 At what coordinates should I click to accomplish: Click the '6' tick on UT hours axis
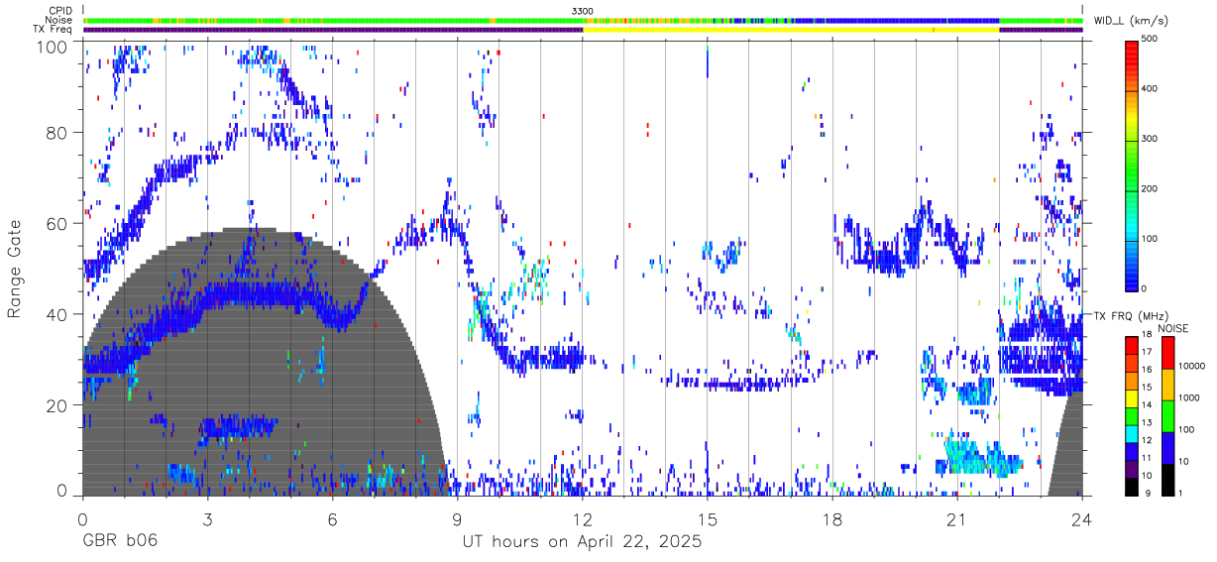click(333, 518)
